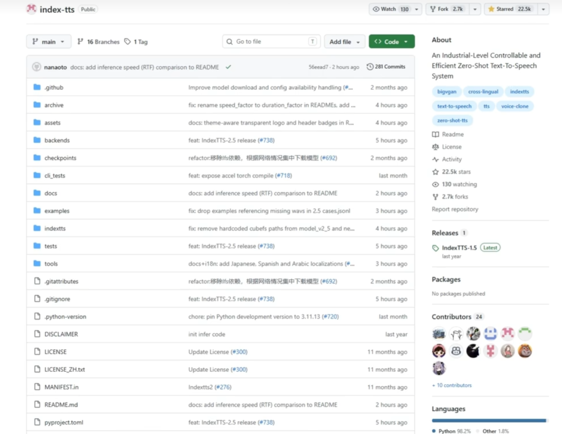This screenshot has height=434, width=562.
Task: Open the indextts folder name
Action: (55, 228)
